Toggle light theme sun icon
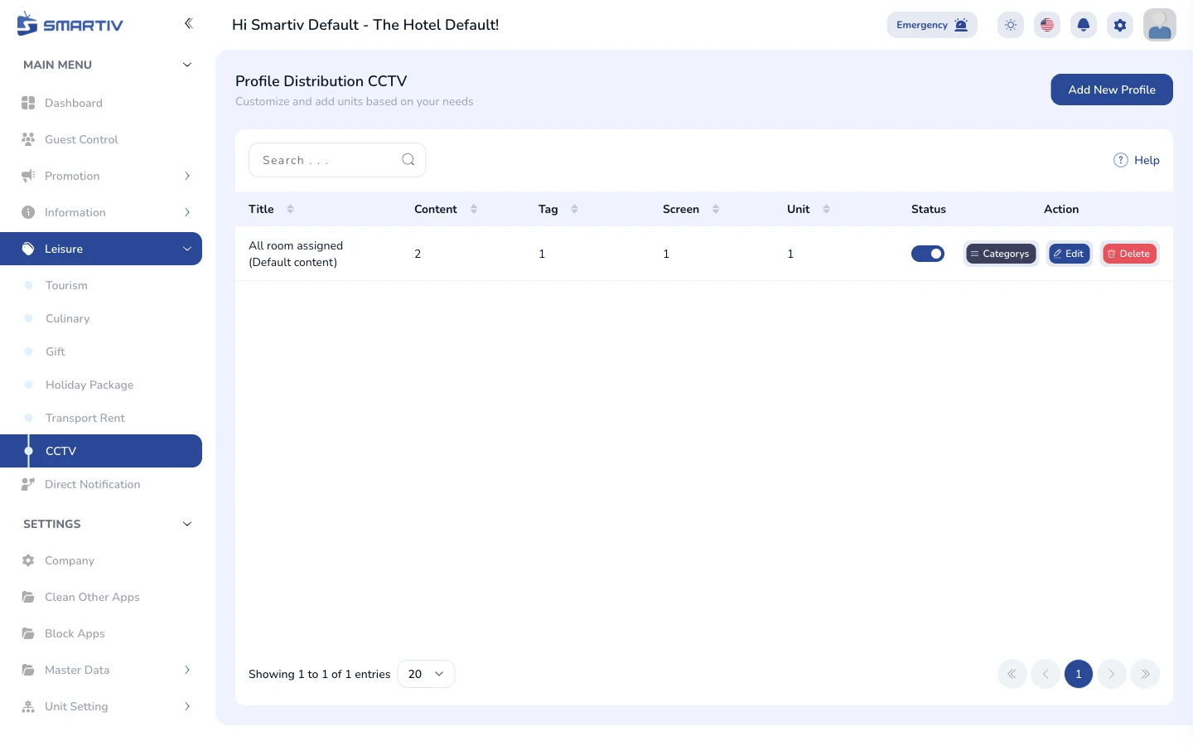Screen dimensions: 1193x746 [x=1011, y=25]
